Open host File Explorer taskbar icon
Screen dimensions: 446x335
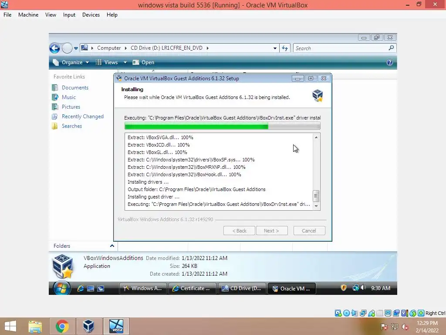(x=35, y=326)
